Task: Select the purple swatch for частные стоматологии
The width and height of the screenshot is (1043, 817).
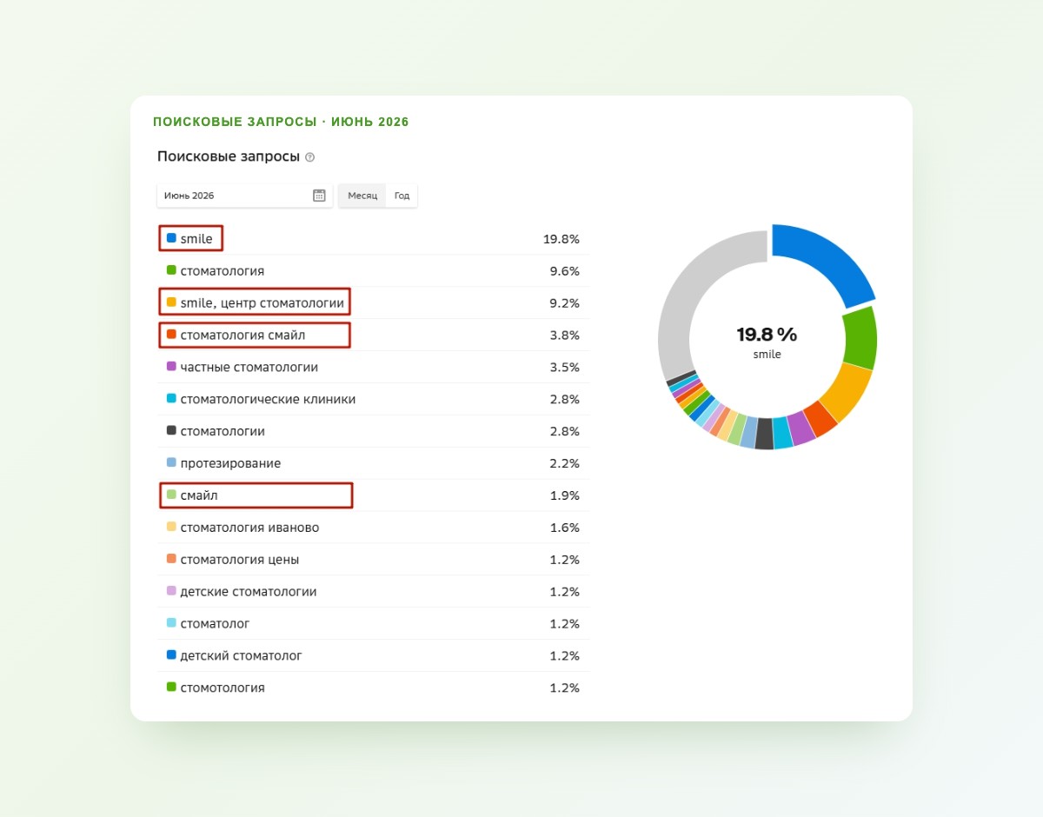Action: [x=171, y=367]
